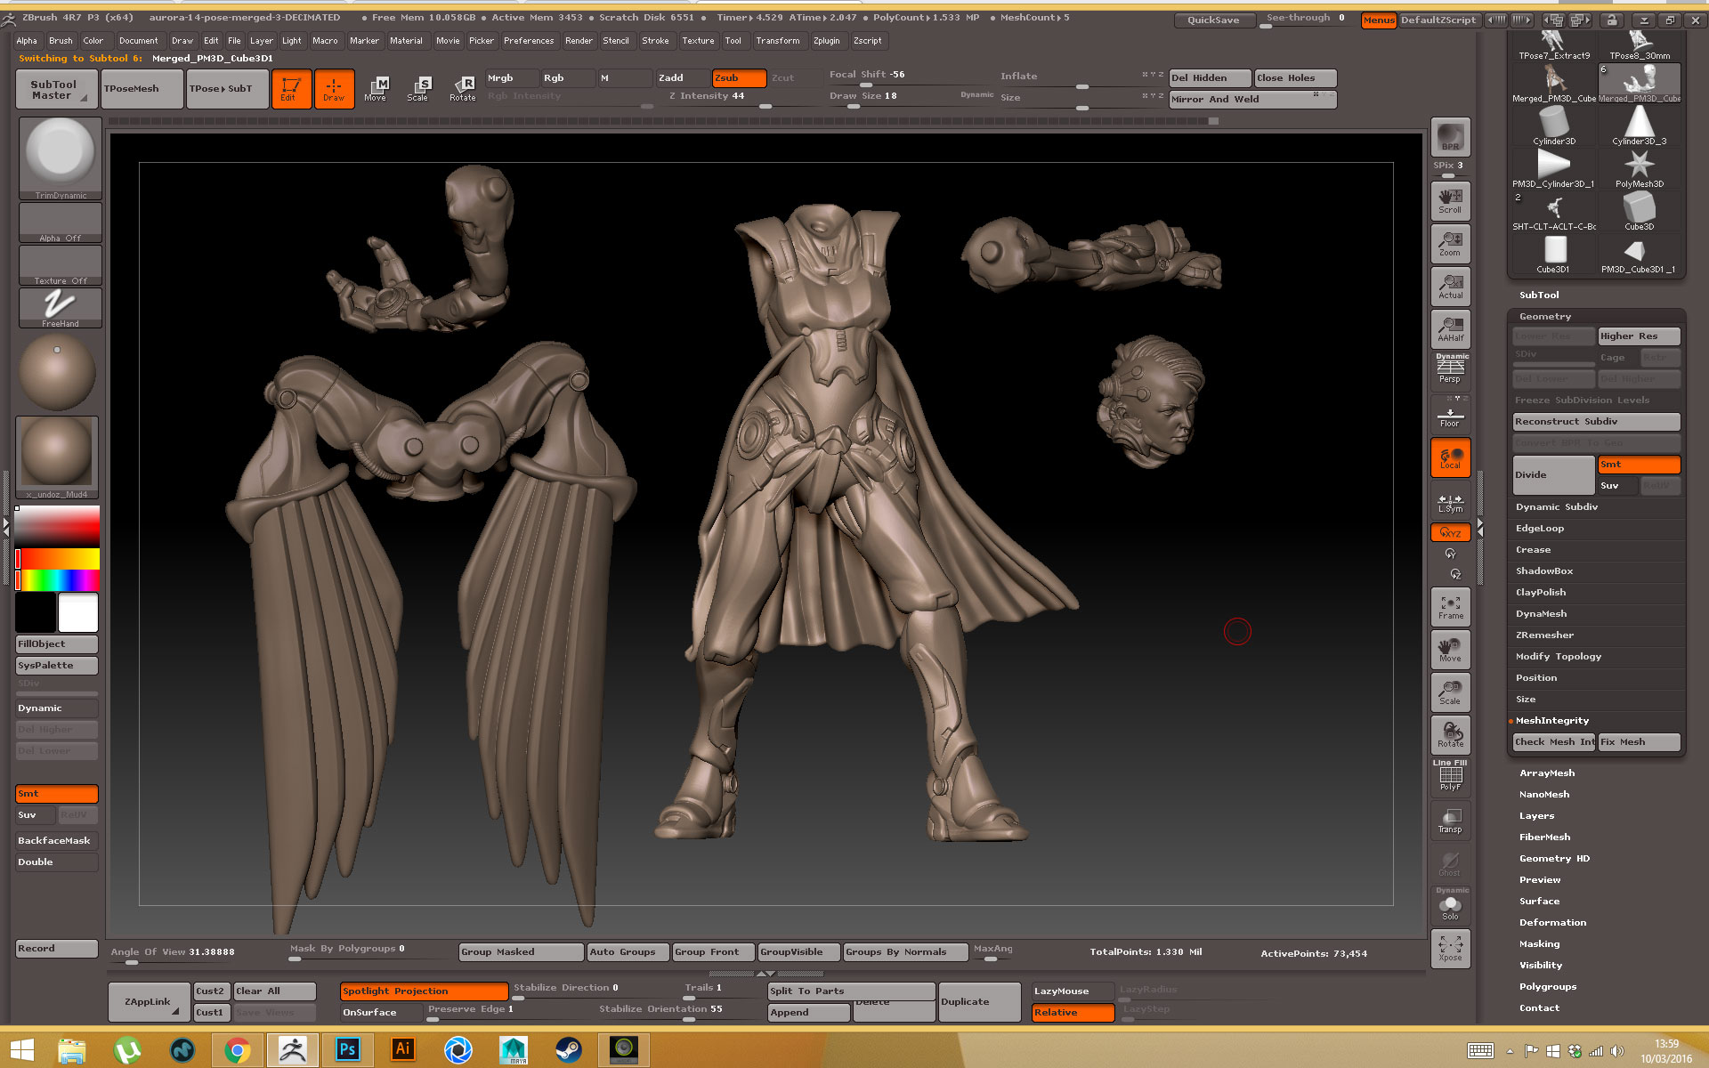Open Google Chrome from the taskbar
Image resolution: width=1709 pixels, height=1068 pixels.
tap(237, 1049)
